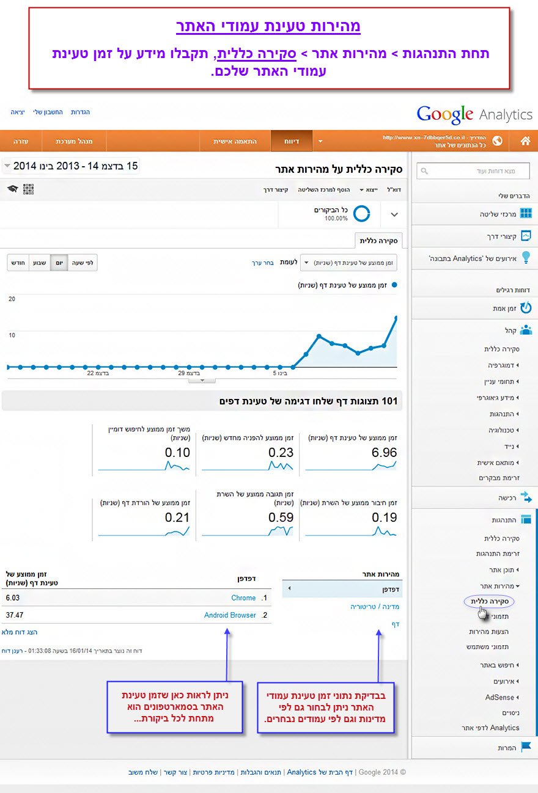Open the Real-Time clock icon (זמן אמת)

pos(525,308)
